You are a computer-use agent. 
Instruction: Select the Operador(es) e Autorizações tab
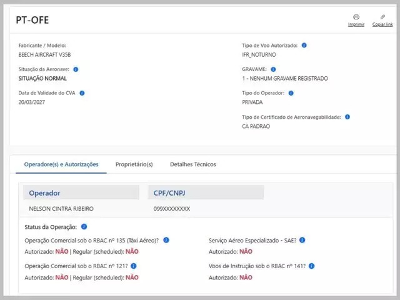click(61, 164)
